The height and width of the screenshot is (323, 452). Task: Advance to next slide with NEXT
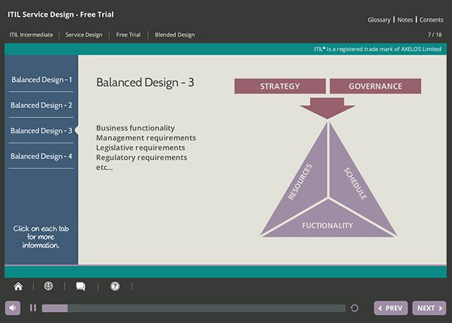click(429, 308)
